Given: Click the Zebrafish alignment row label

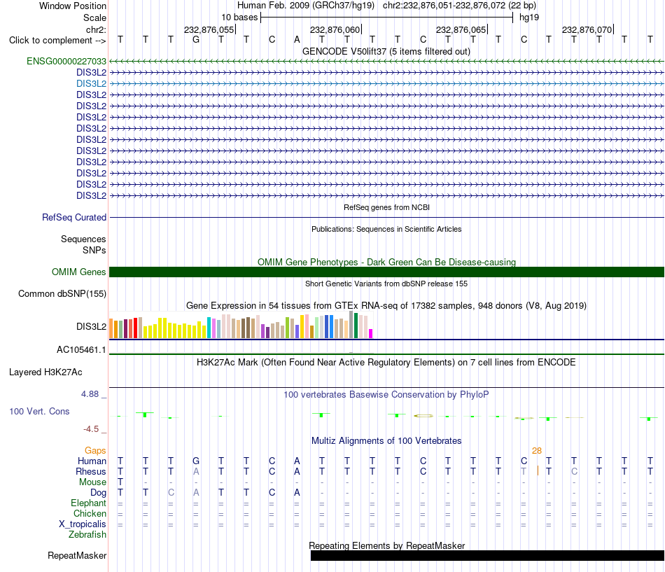Looking at the screenshot, I should point(87,535).
